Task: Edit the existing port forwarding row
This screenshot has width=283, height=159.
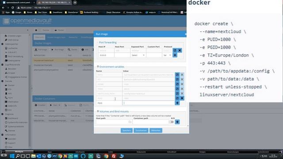Action: (x=175, y=50)
